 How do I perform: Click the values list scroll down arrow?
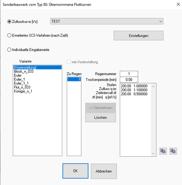click(x=153, y=153)
